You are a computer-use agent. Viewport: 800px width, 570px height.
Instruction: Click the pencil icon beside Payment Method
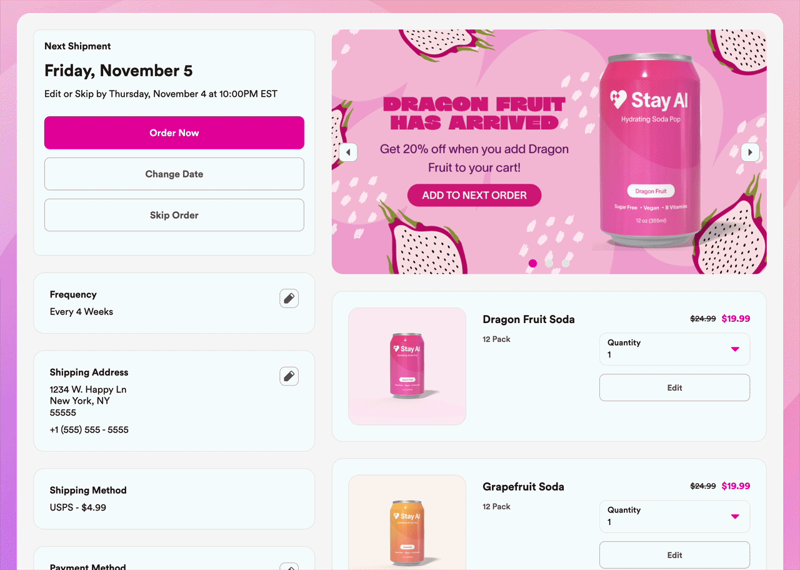coord(289,567)
